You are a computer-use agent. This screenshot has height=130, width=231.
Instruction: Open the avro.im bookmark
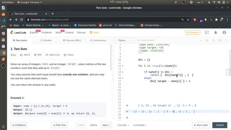click(105, 25)
